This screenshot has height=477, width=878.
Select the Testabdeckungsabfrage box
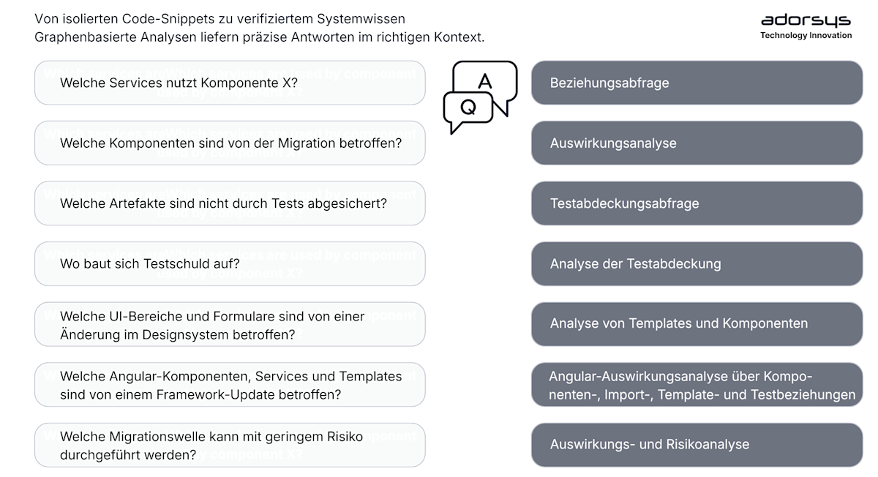point(697,203)
